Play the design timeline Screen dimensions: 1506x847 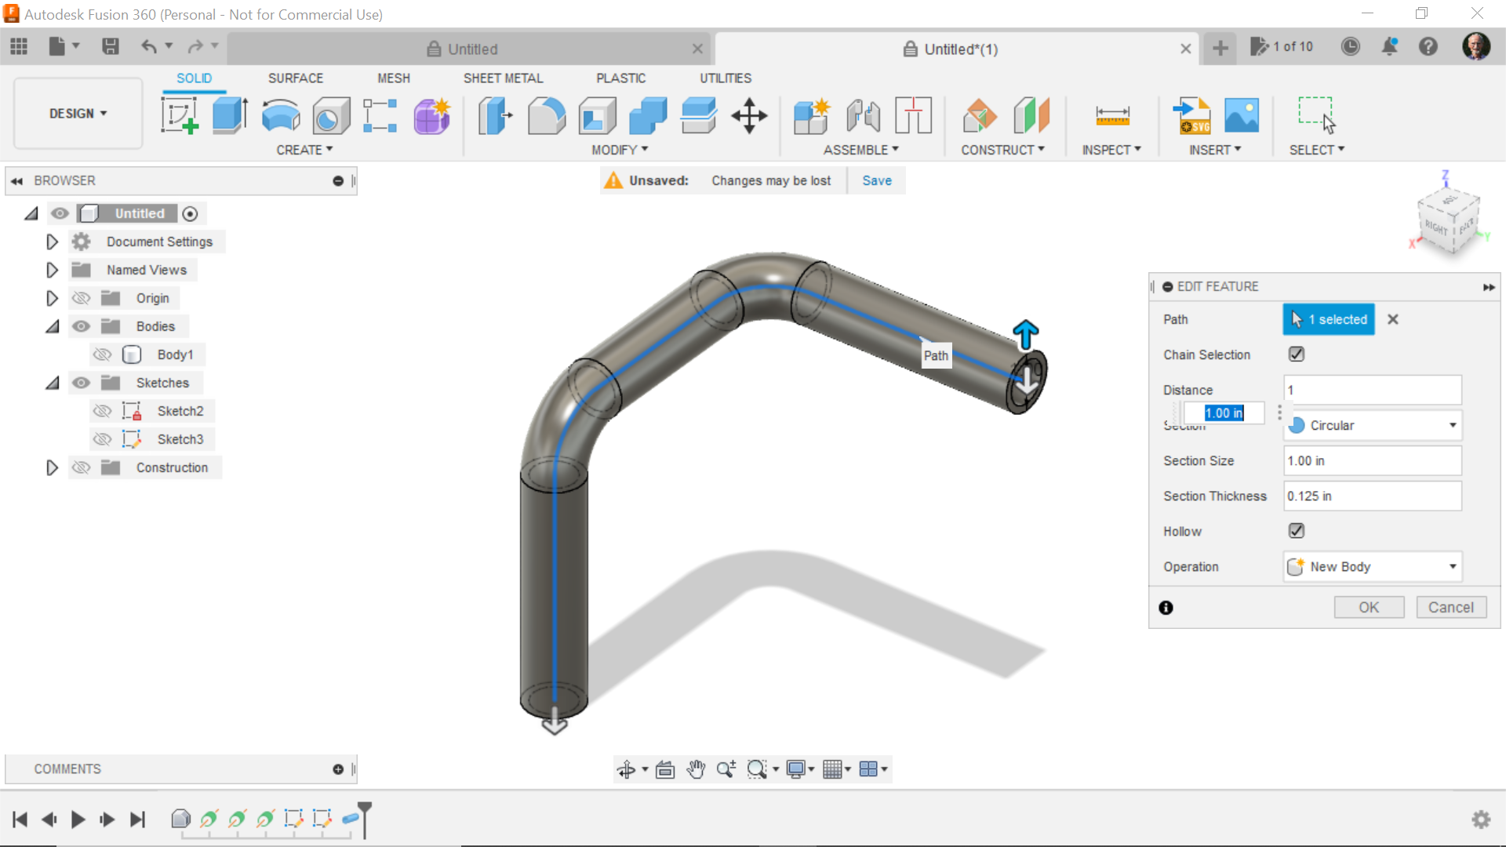click(78, 820)
